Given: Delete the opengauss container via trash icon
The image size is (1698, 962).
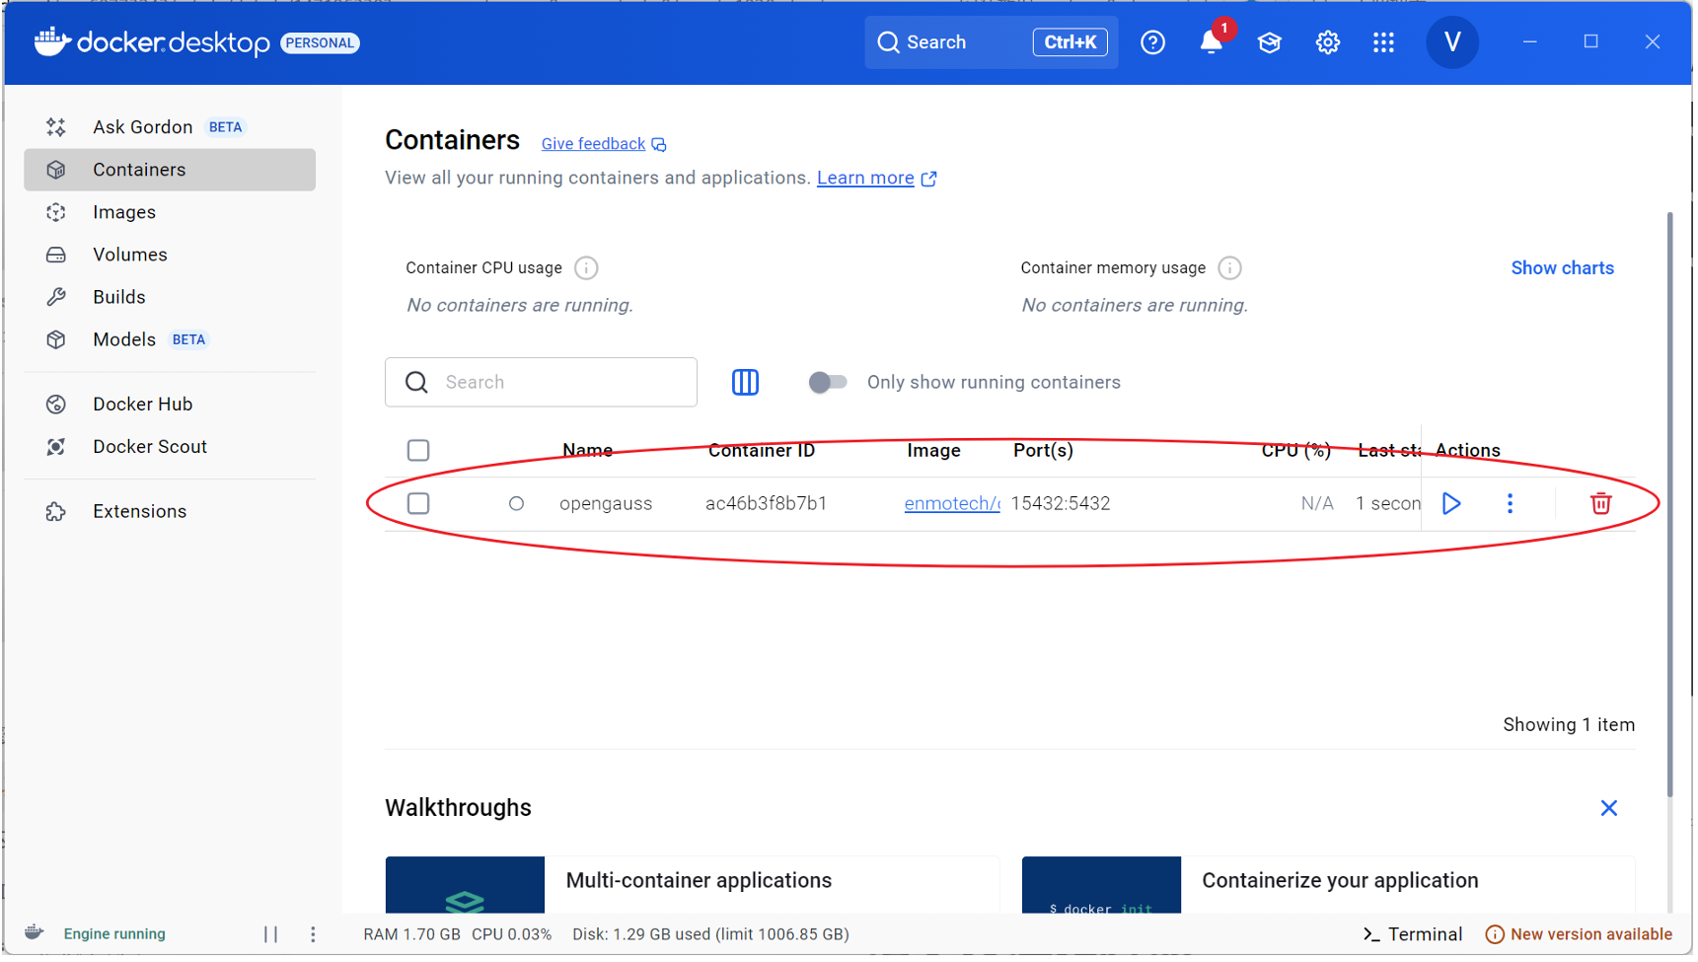Looking at the screenshot, I should pos(1602,504).
